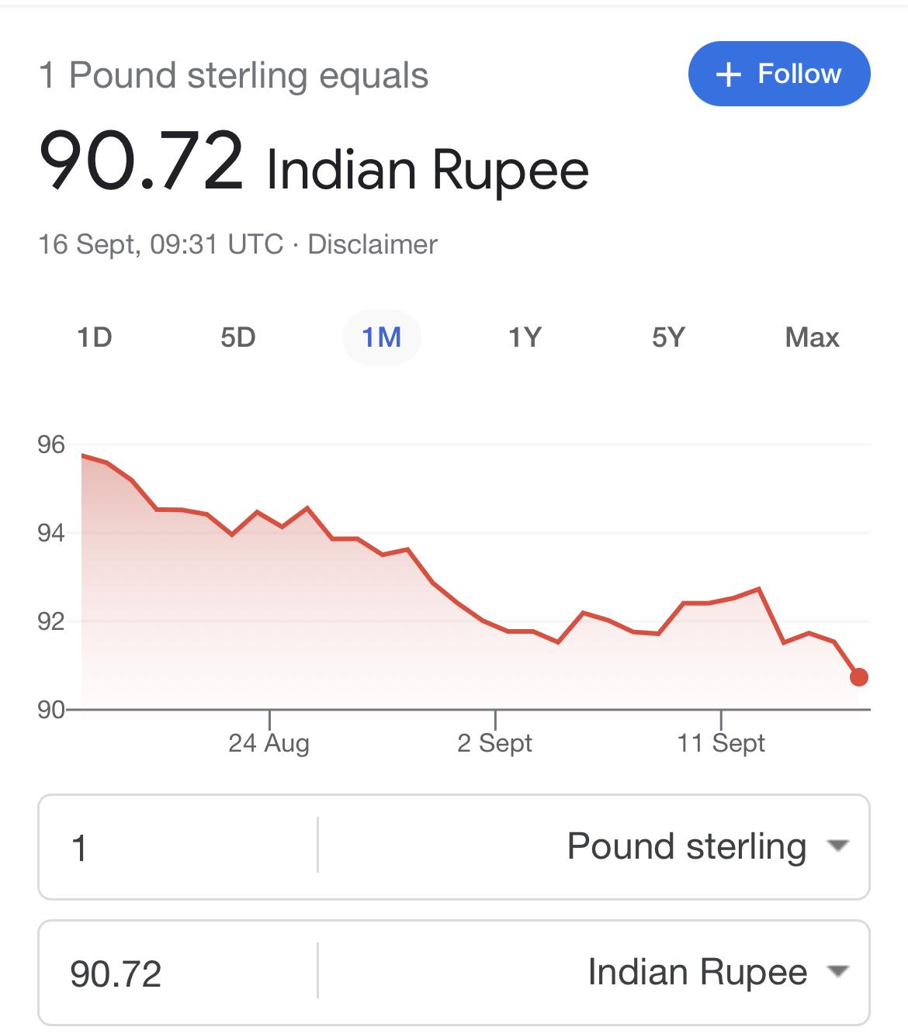Viewport: 908px width, 1034px height.
Task: Open the Disclaimer link
Action: (373, 244)
